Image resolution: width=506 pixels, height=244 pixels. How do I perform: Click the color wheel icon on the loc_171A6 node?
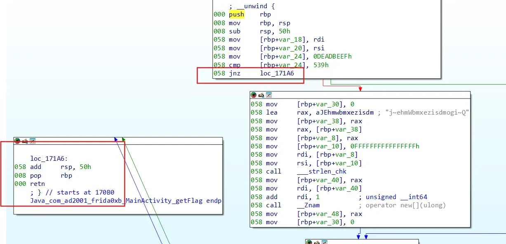tap(17, 141)
